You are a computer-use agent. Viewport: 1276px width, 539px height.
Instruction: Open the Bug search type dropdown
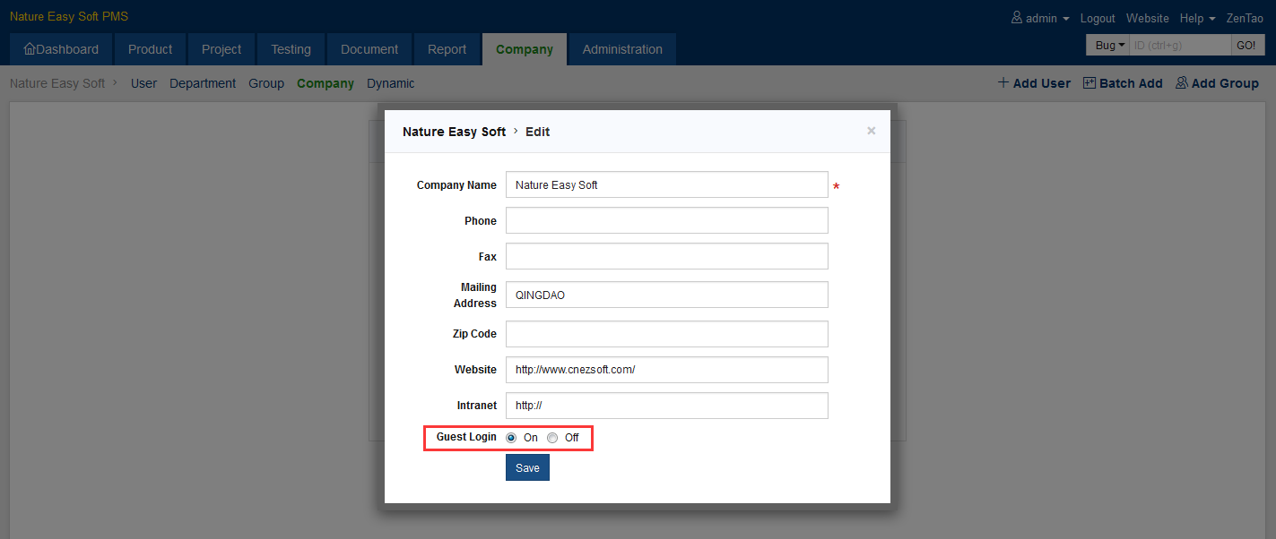pyautogui.click(x=1106, y=45)
